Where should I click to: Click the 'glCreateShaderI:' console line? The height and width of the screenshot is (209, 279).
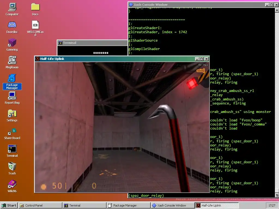tap(145, 28)
